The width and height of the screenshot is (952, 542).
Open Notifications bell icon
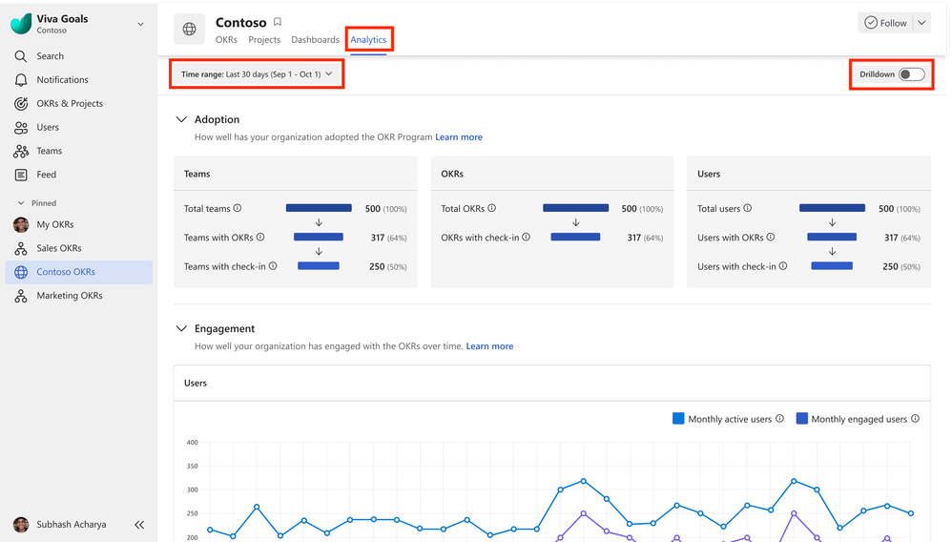[x=21, y=80]
